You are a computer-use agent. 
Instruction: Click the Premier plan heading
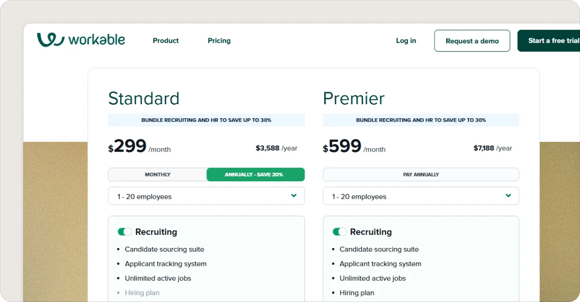pyautogui.click(x=354, y=98)
